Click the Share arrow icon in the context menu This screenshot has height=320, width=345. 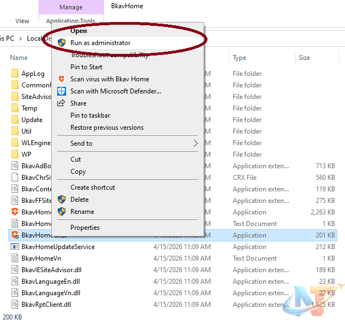click(61, 103)
